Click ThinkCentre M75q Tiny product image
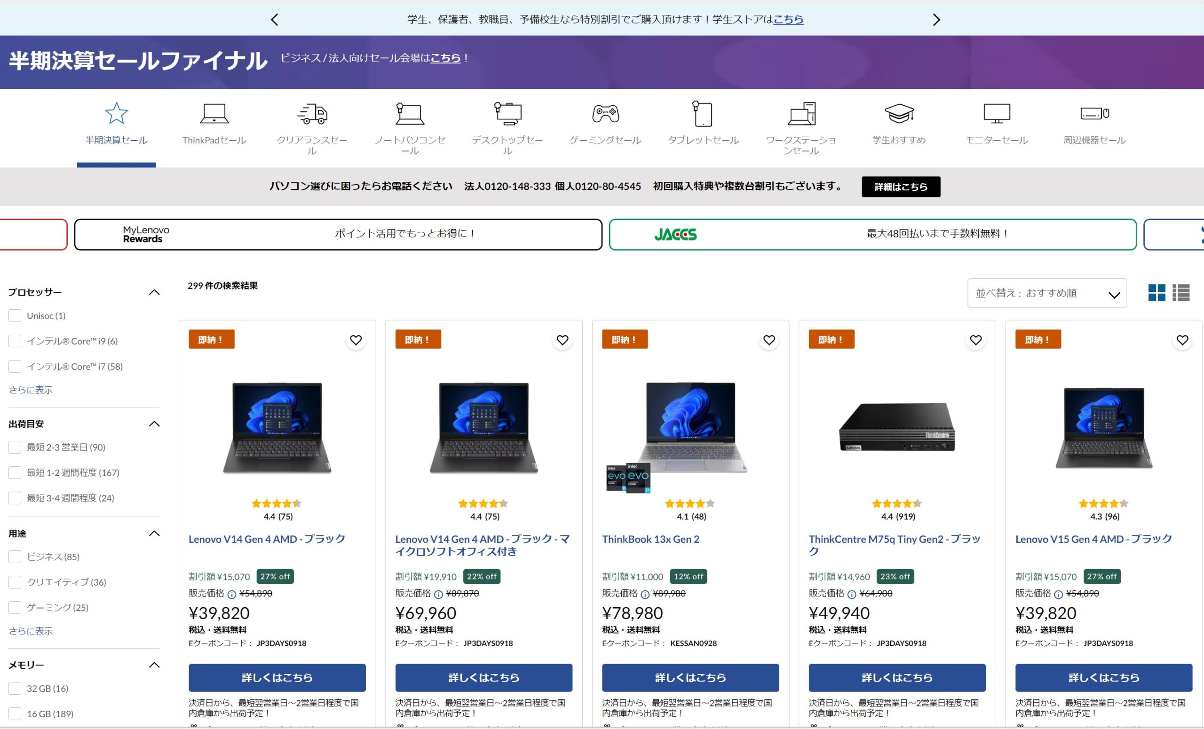 point(897,427)
